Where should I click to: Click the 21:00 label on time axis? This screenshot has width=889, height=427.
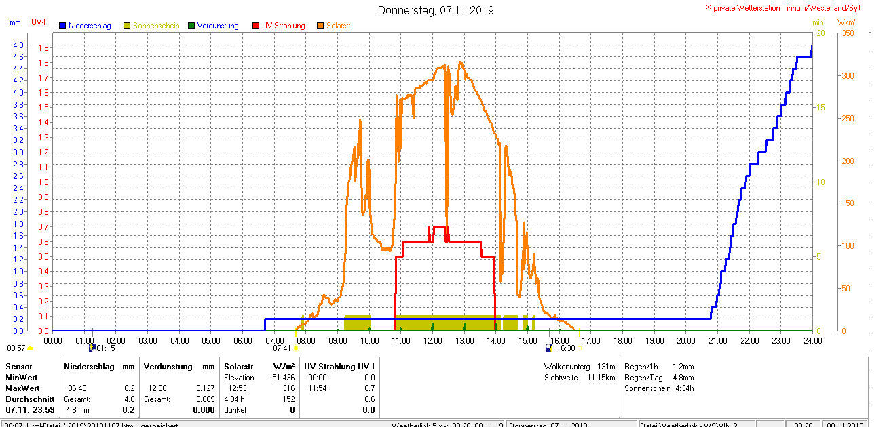717,340
